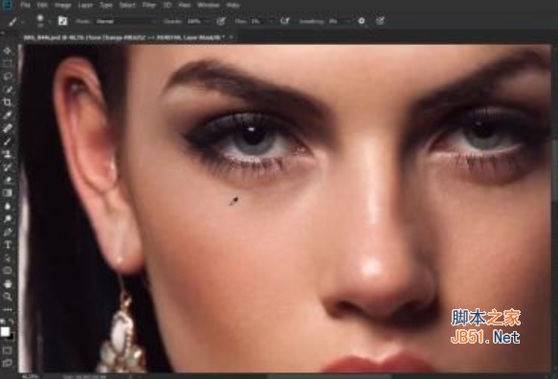Click the zoom percentage field in status bar
Viewport: 558px width, 379px height.
[31, 376]
